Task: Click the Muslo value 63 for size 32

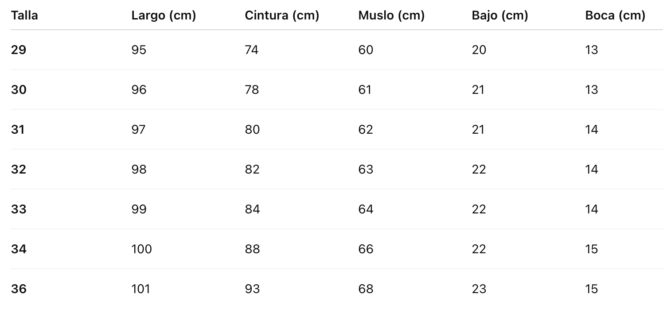Action: pos(366,170)
